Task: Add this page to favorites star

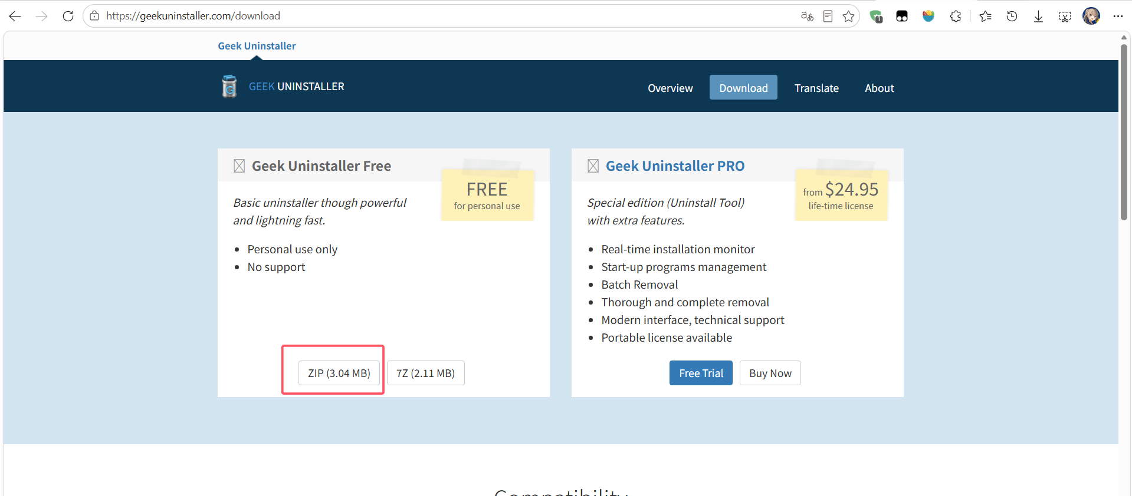Action: click(x=849, y=16)
